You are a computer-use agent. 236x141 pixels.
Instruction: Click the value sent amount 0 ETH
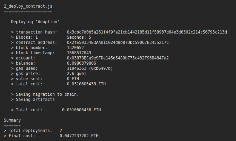(73, 79)
